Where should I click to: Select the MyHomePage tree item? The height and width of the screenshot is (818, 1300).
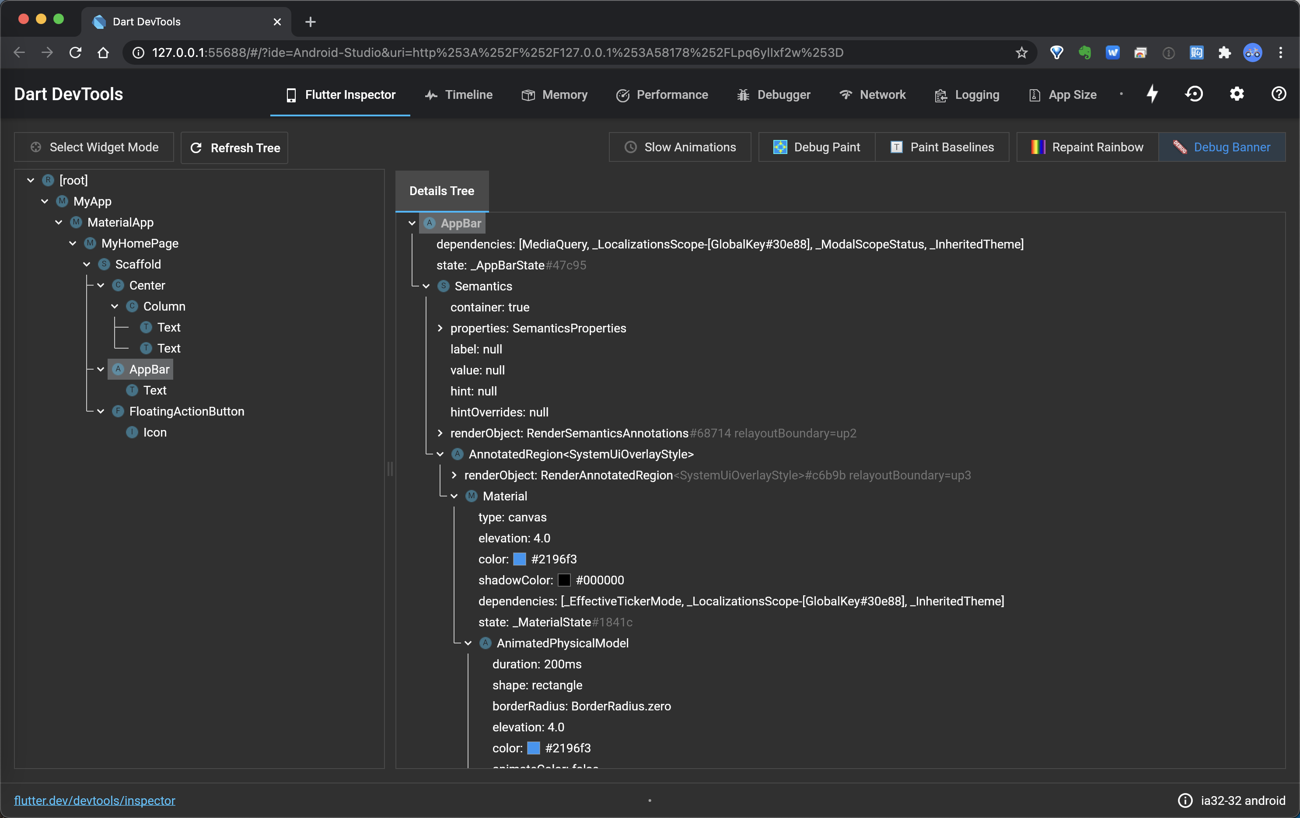click(140, 243)
